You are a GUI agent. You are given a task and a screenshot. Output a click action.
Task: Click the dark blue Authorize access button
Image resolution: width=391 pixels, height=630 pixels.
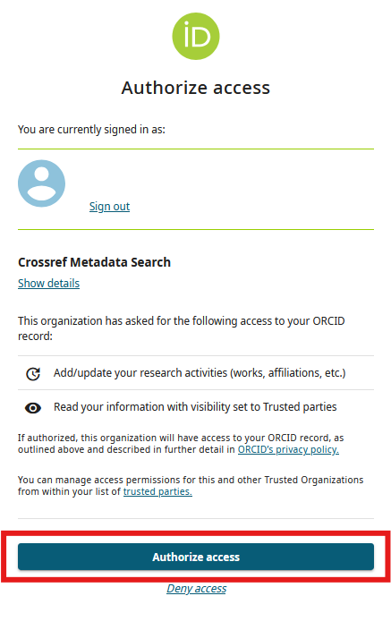click(196, 557)
